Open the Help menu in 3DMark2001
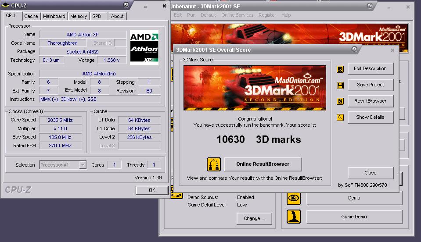 coord(286,15)
